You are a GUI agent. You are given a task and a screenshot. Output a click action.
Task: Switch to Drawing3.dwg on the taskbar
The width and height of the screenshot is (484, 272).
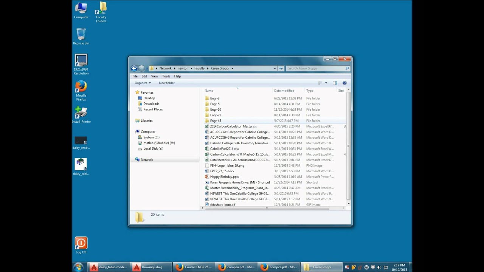click(151, 267)
